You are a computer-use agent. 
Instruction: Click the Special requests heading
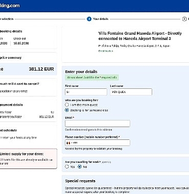(80, 181)
